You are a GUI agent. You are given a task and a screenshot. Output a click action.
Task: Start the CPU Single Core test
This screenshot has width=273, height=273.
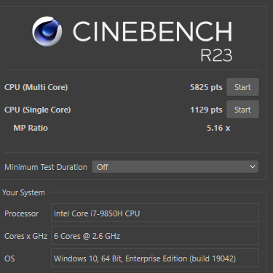242,110
